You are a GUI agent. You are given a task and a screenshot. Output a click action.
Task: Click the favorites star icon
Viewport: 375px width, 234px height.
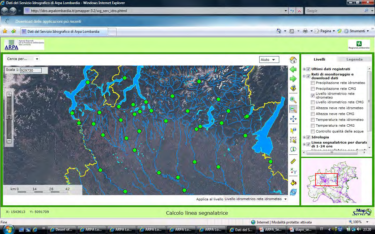(5, 31)
